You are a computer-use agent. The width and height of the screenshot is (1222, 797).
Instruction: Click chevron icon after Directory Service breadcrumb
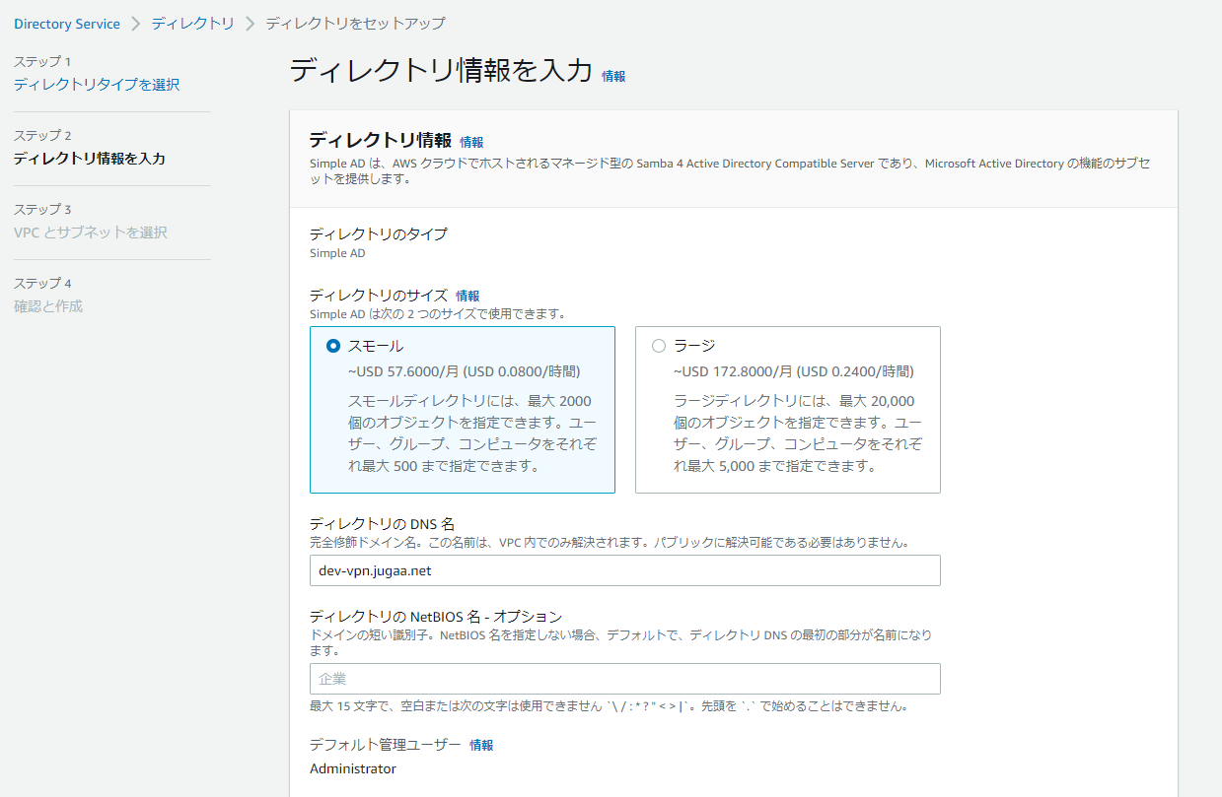click(136, 24)
